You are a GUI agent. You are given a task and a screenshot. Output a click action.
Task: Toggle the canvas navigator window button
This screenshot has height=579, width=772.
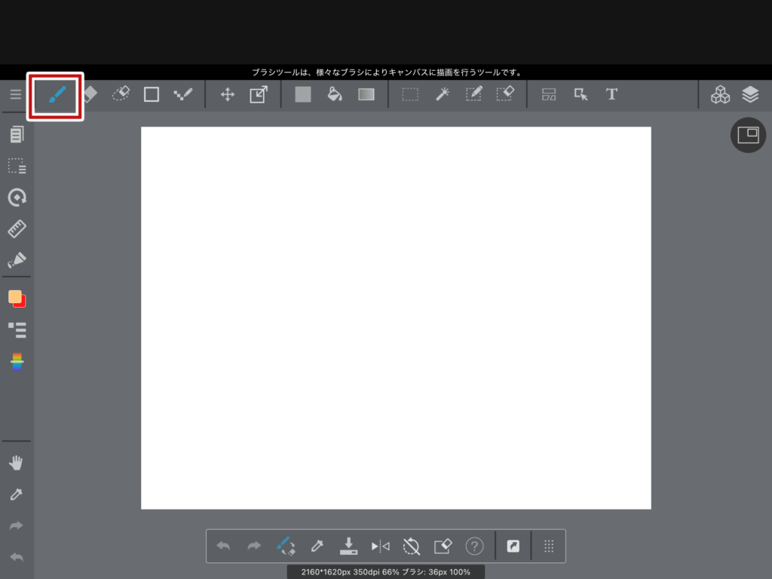748,135
